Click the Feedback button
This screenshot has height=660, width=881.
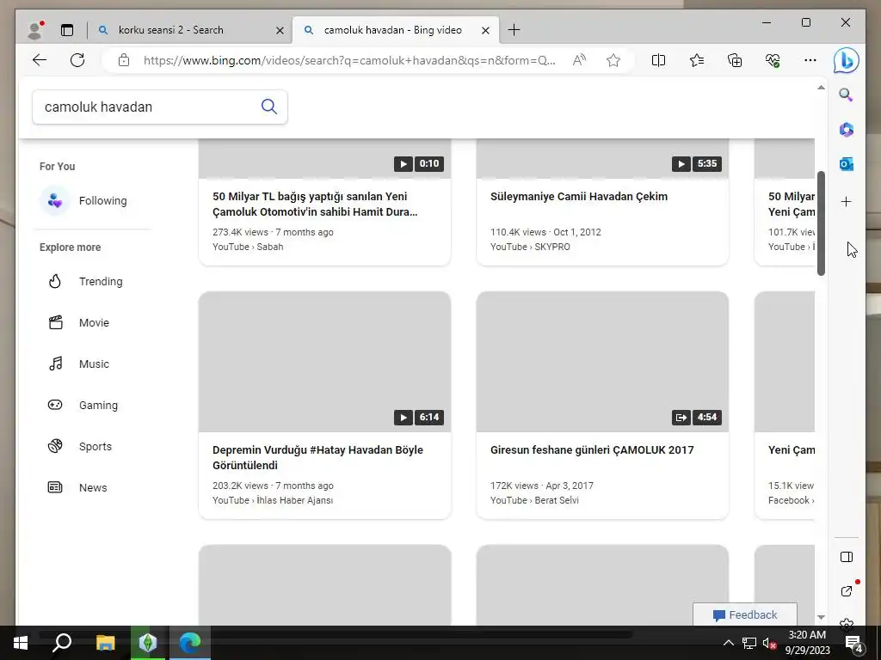[745, 614]
